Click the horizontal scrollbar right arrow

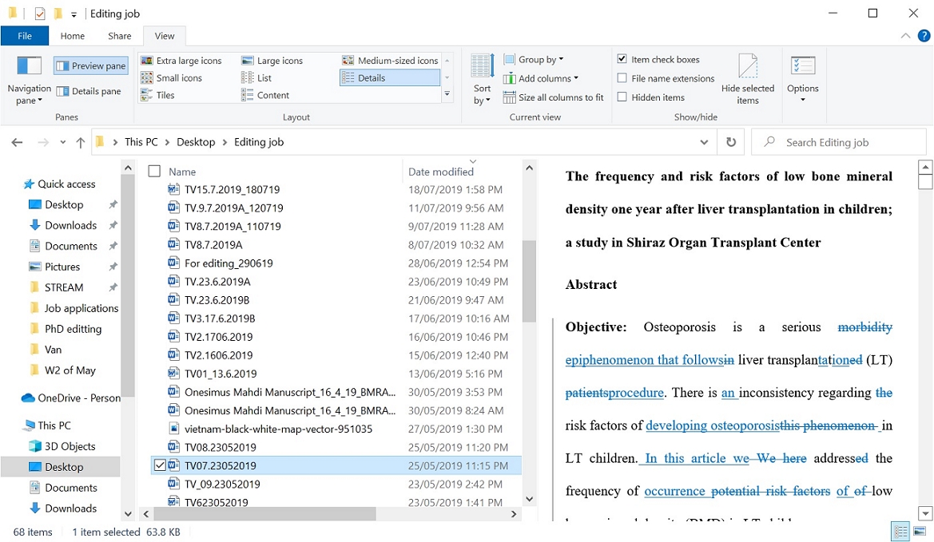click(x=514, y=513)
